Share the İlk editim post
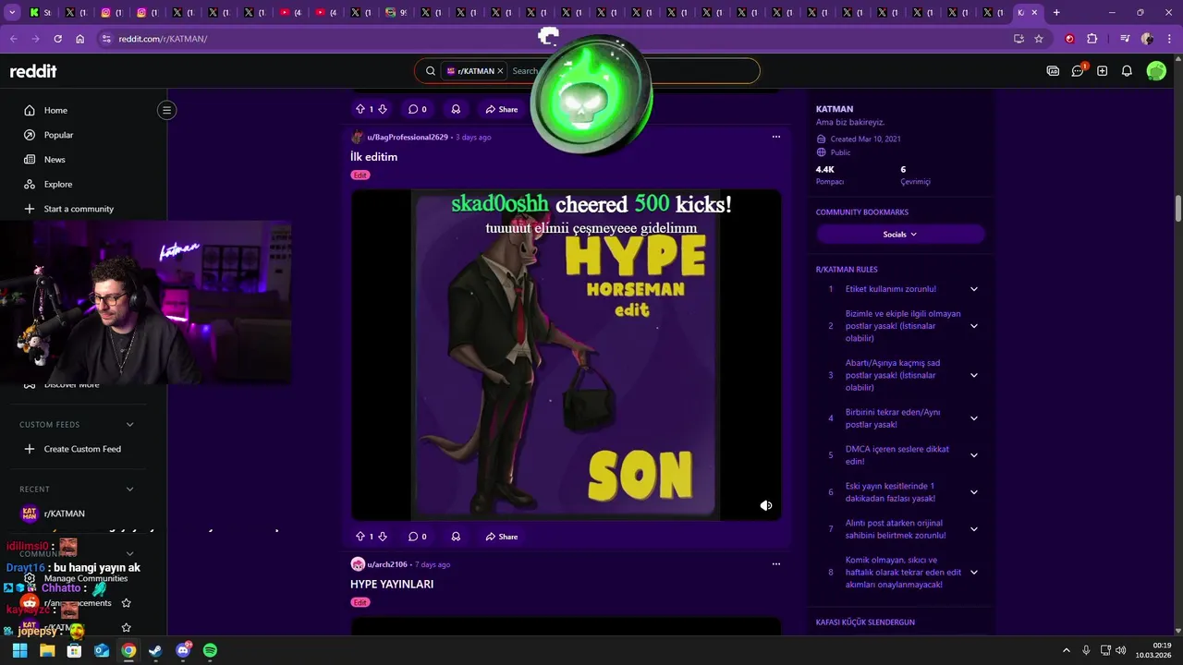This screenshot has height=665, width=1183. pyautogui.click(x=502, y=537)
